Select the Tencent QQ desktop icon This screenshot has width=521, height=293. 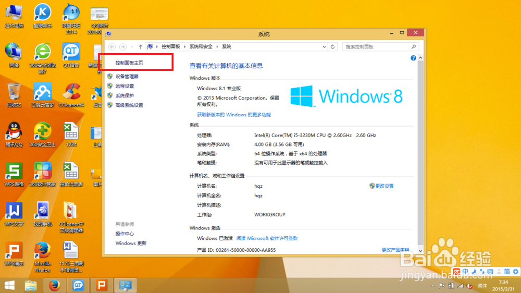click(14, 135)
